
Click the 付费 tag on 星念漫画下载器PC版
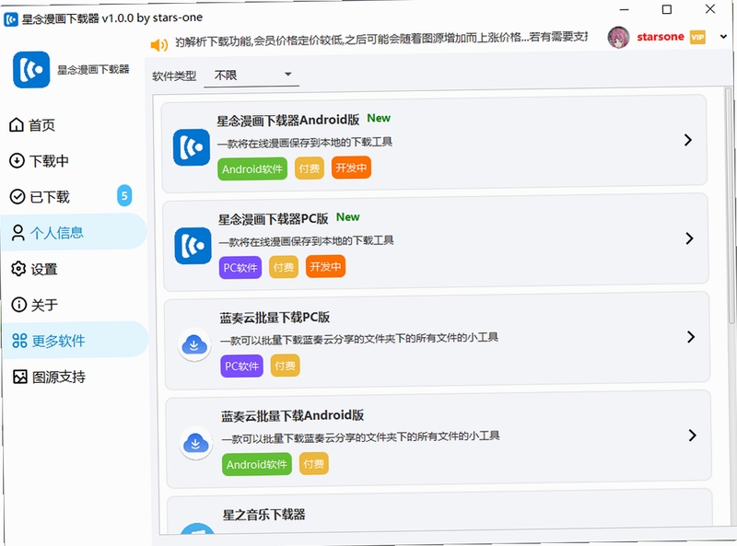click(284, 267)
